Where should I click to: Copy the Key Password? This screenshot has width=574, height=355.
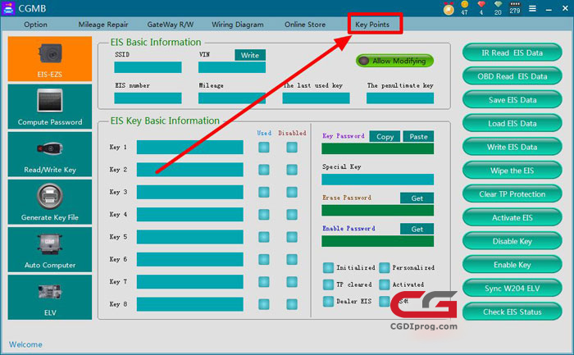click(x=385, y=137)
